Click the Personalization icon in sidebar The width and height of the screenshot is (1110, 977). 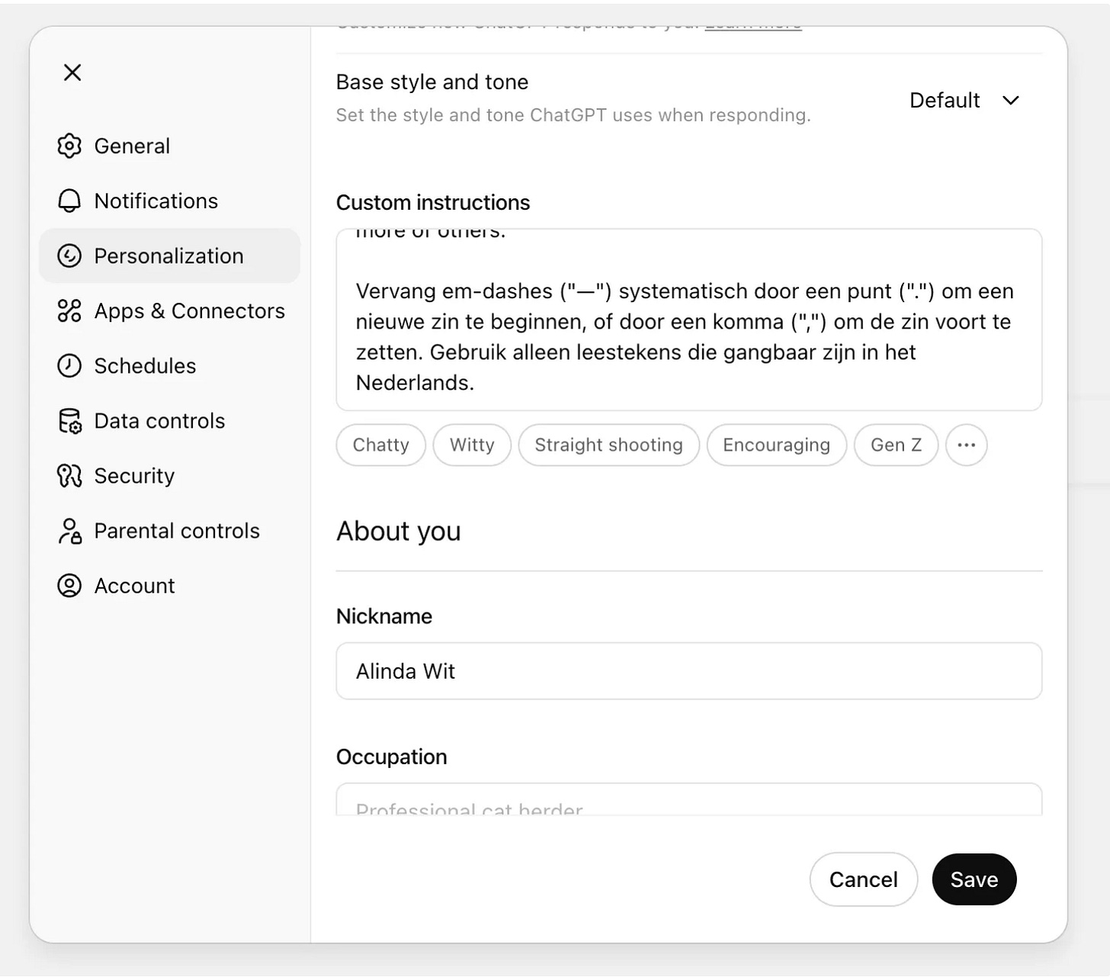(69, 255)
